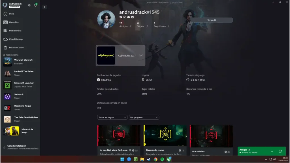Image resolution: width=290 pixels, height=163 pixels.
Task: Open the Todos los logros filter dropdown
Action: click(x=112, y=117)
